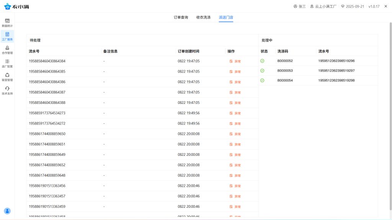Open 联营管理 sidebar icon
The height and width of the screenshot is (220, 392).
pos(7,77)
